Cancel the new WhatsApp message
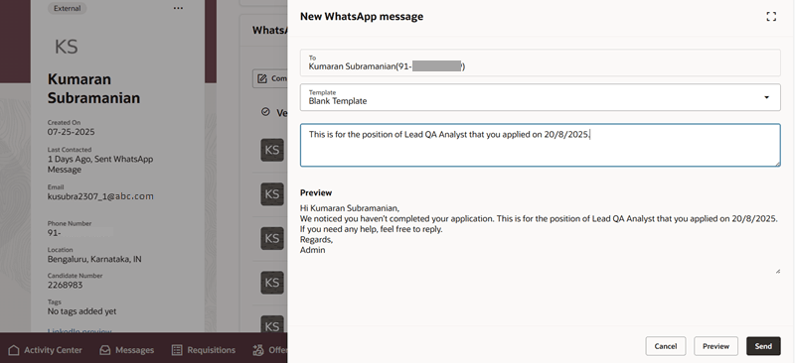The image size is (795, 363). pos(665,346)
